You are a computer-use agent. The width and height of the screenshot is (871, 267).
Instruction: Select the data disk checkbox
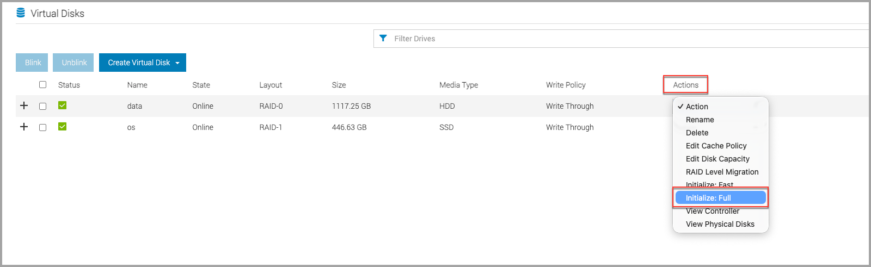pyautogui.click(x=42, y=106)
